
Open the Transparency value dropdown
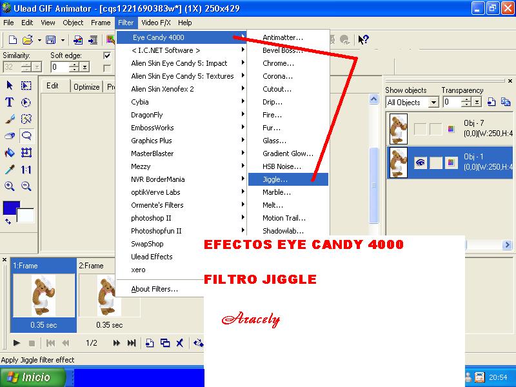coord(477,103)
